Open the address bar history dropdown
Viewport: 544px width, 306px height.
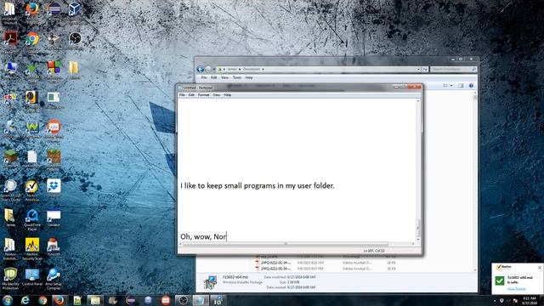tap(418, 70)
